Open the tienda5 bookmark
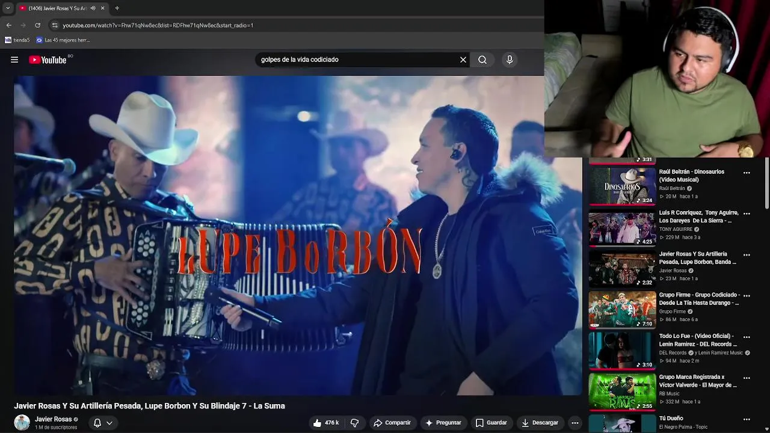Viewport: 770px width, 433px height. point(17,40)
